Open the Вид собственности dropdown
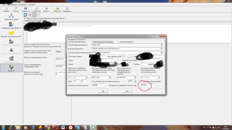 [x=161, y=49]
